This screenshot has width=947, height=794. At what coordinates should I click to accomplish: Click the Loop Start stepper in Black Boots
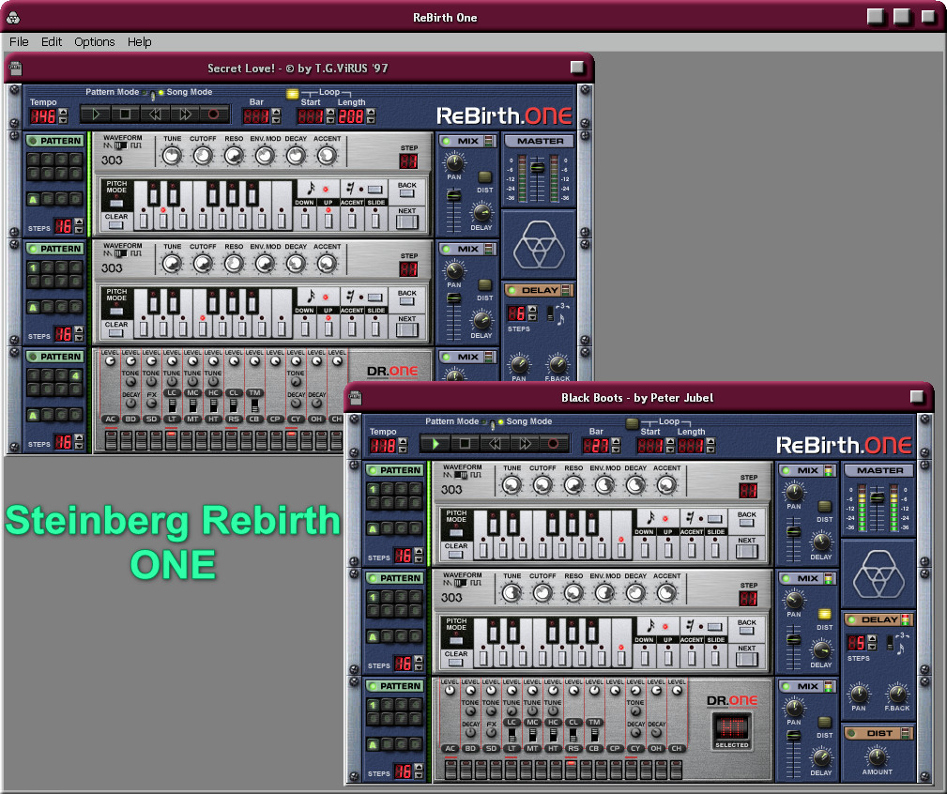670,446
